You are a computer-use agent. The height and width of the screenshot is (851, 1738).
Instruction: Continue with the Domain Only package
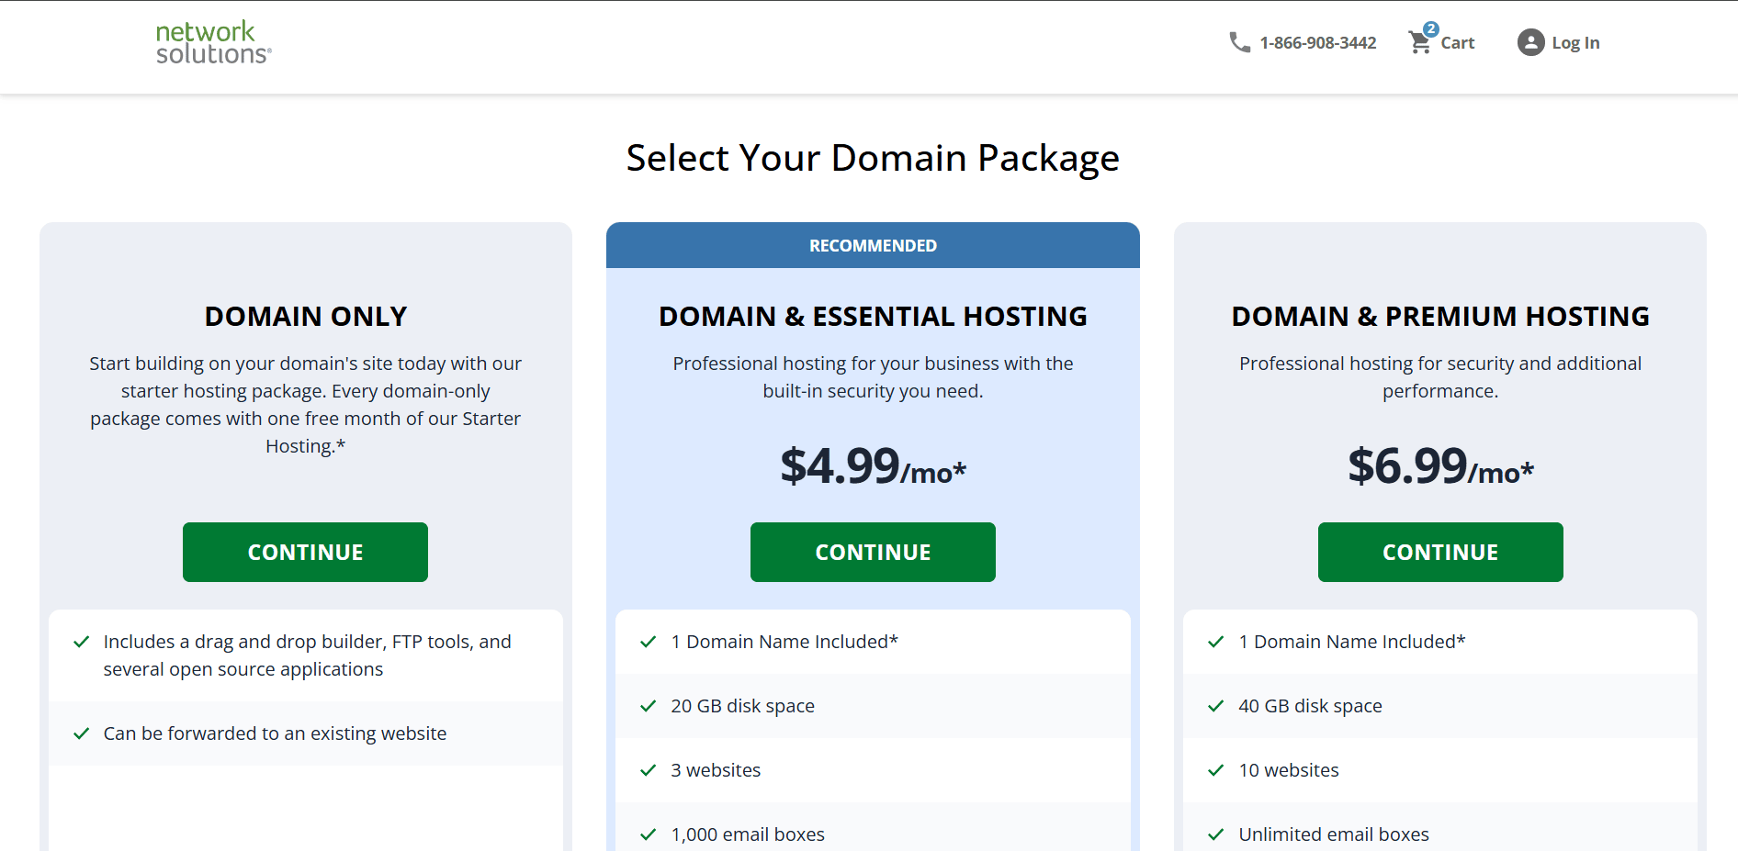pyautogui.click(x=304, y=552)
